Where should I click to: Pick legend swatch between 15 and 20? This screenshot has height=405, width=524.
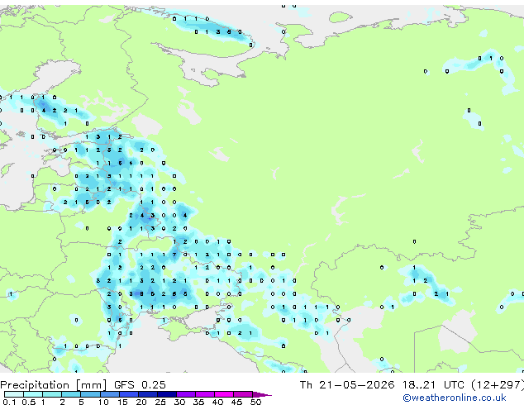(128, 394)
